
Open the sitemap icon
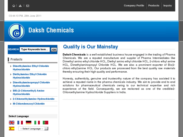click(20, 6)
